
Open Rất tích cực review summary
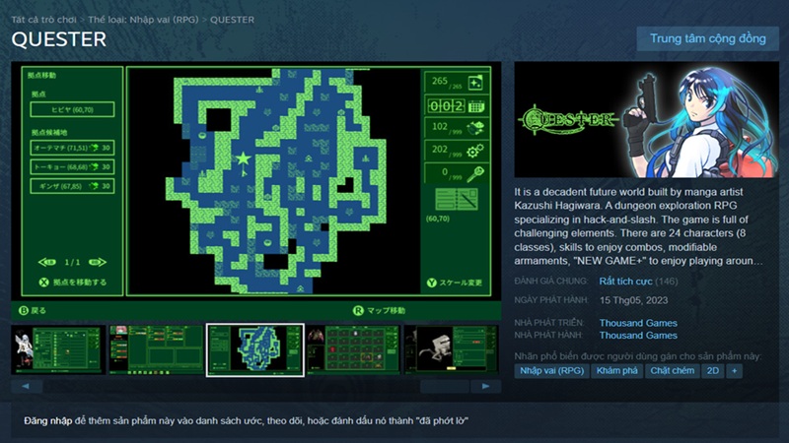(x=625, y=282)
